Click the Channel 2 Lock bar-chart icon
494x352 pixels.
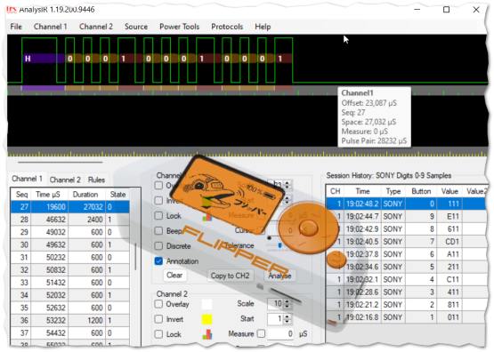pos(207,334)
